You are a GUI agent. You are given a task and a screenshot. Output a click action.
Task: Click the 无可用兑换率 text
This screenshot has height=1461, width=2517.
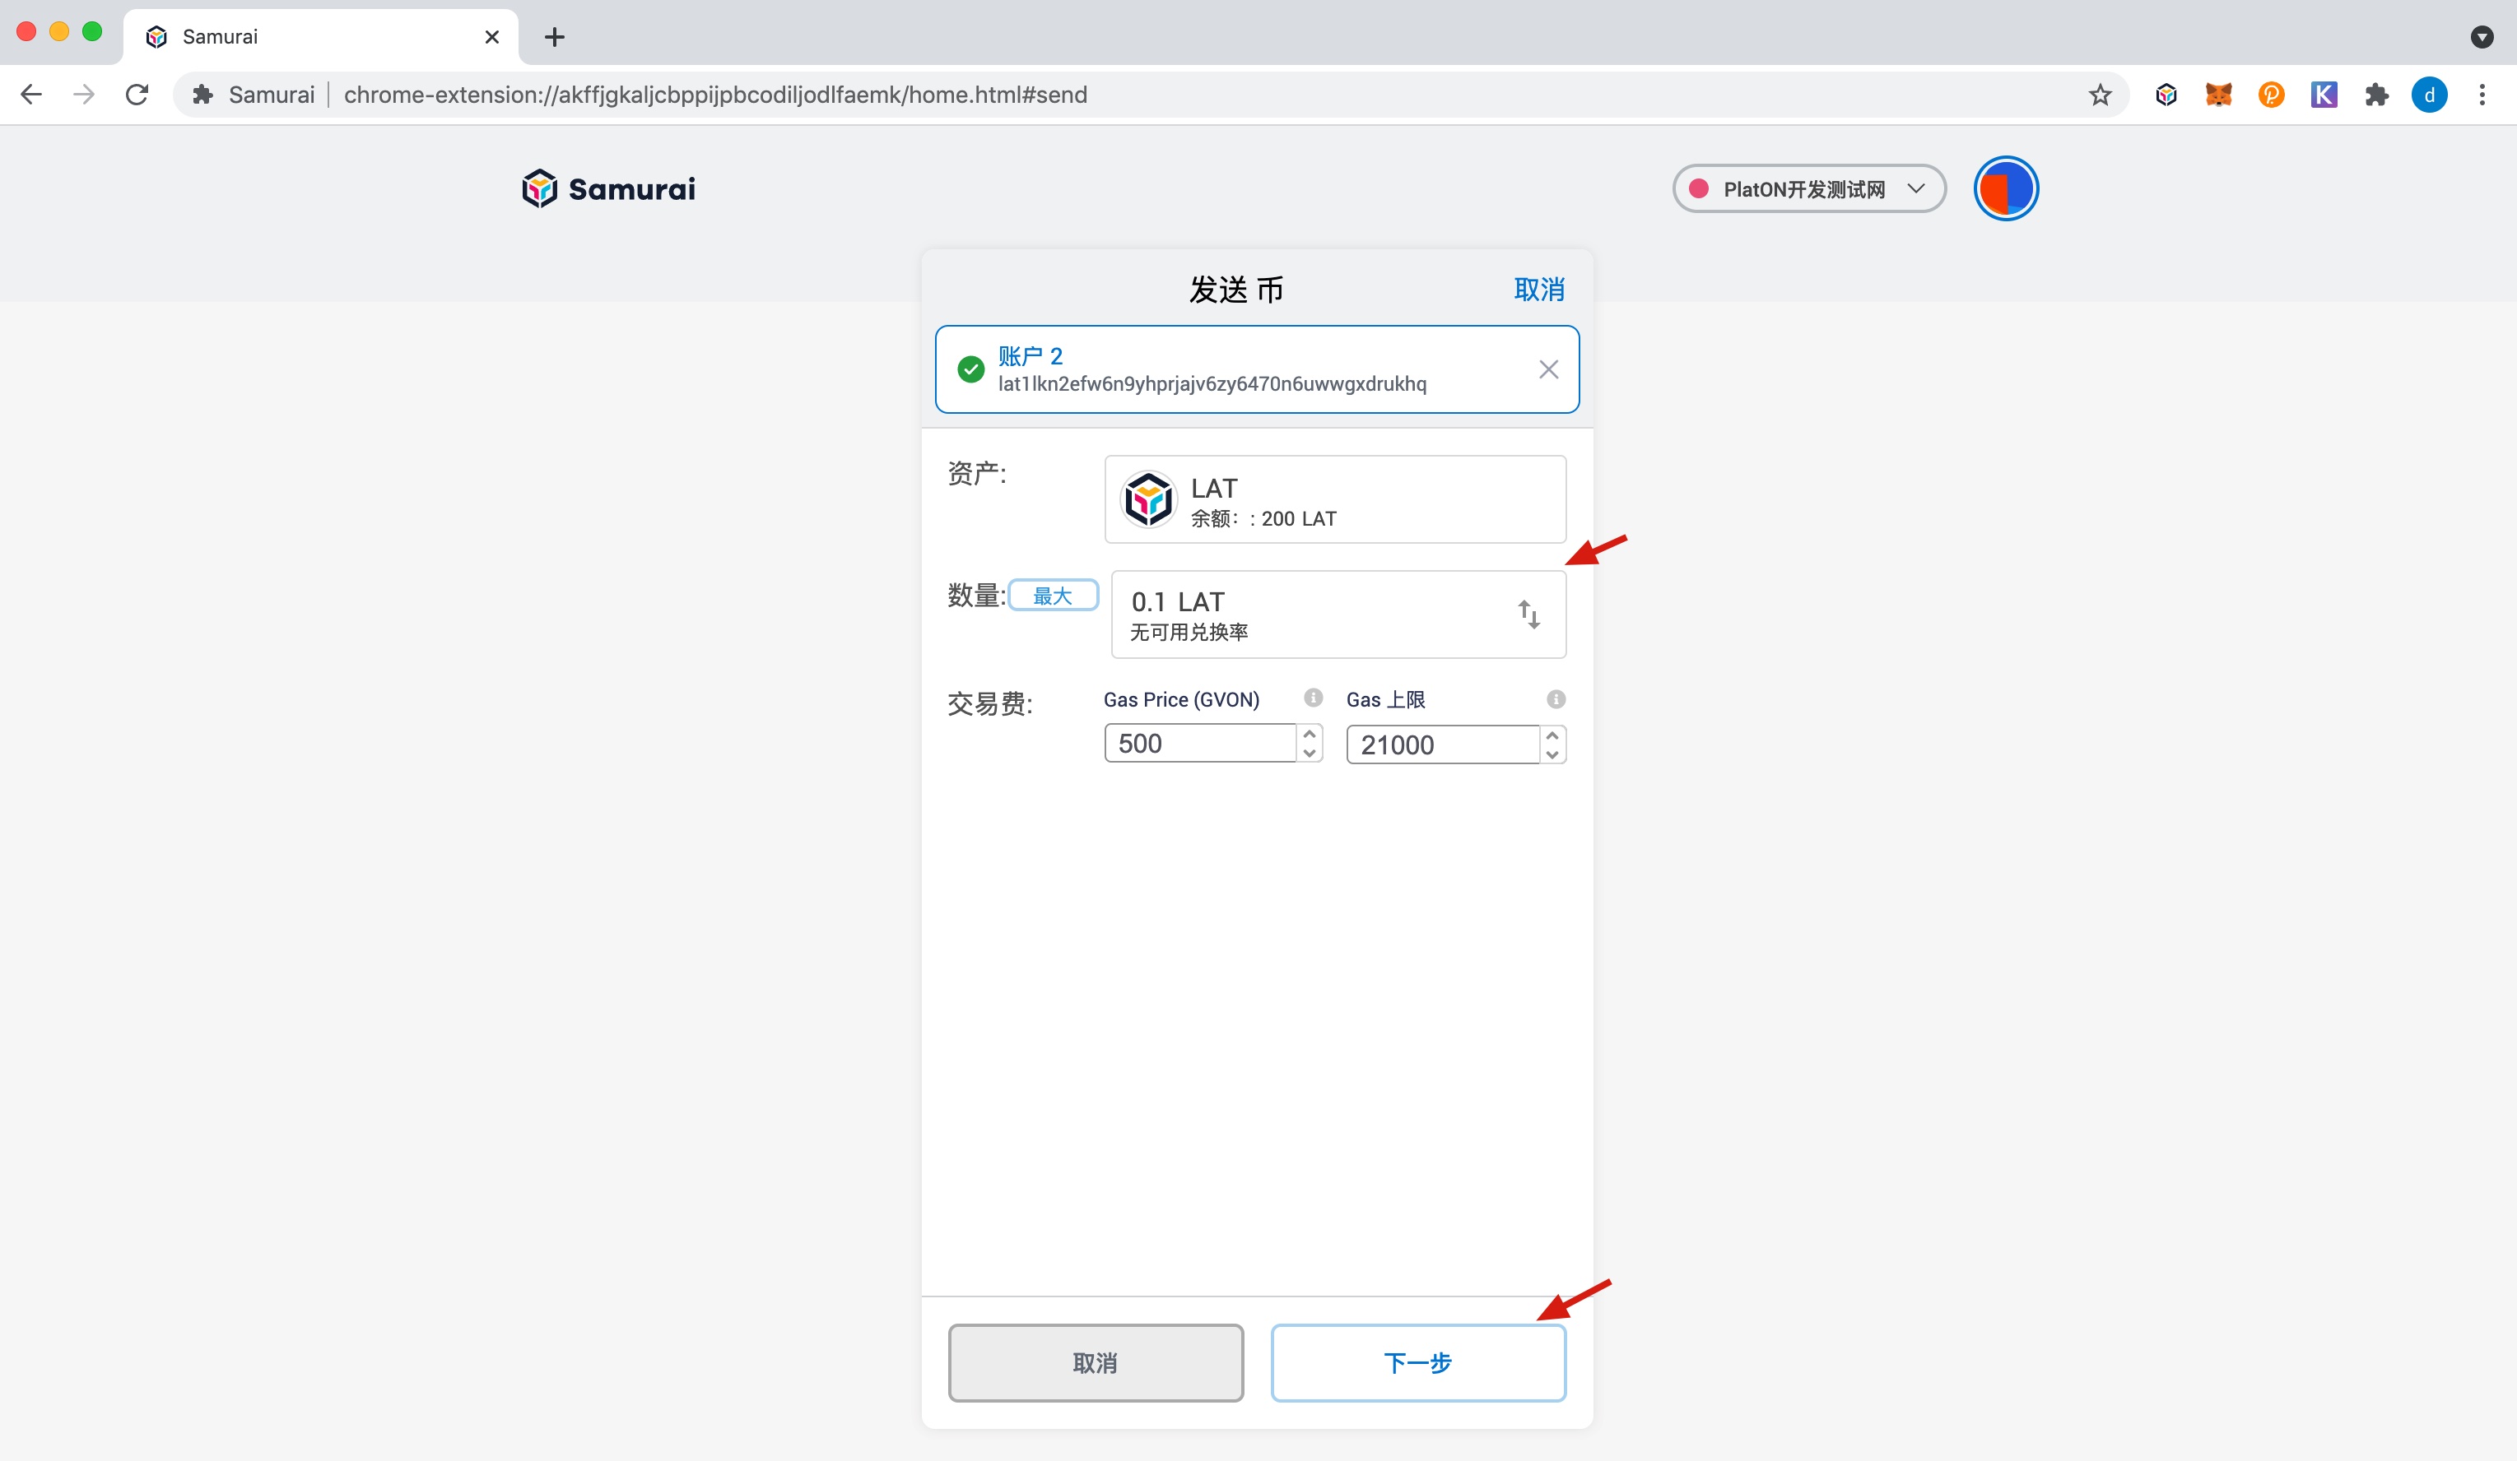click(1189, 633)
